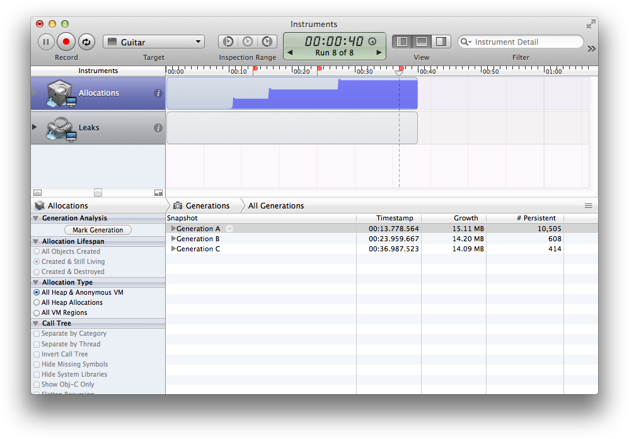This screenshot has width=629, height=439.
Task: Show toolbar overflow chevrons
Action: (591, 49)
